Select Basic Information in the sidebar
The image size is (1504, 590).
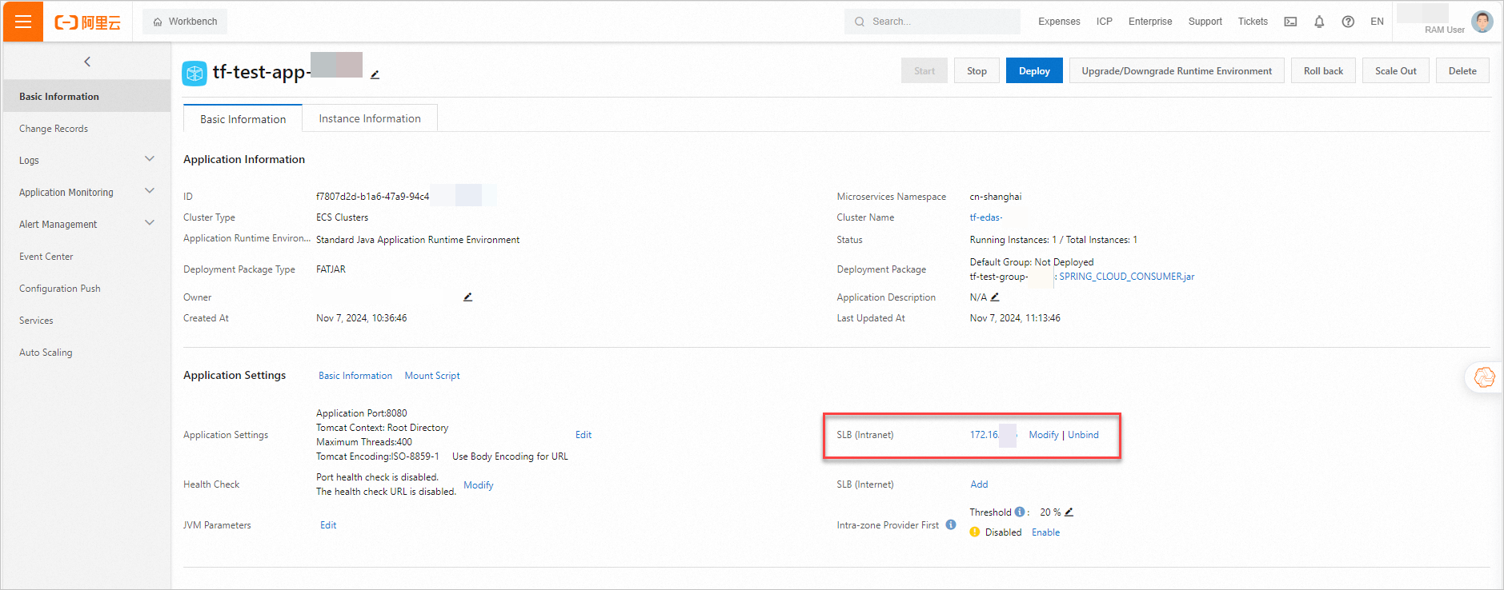[x=87, y=96]
